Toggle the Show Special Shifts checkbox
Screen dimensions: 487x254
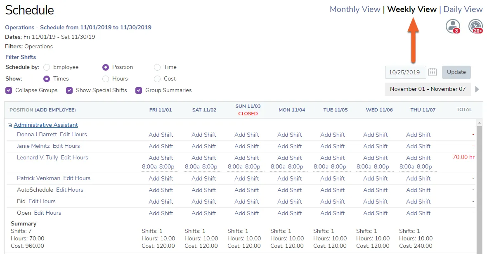[x=69, y=90]
